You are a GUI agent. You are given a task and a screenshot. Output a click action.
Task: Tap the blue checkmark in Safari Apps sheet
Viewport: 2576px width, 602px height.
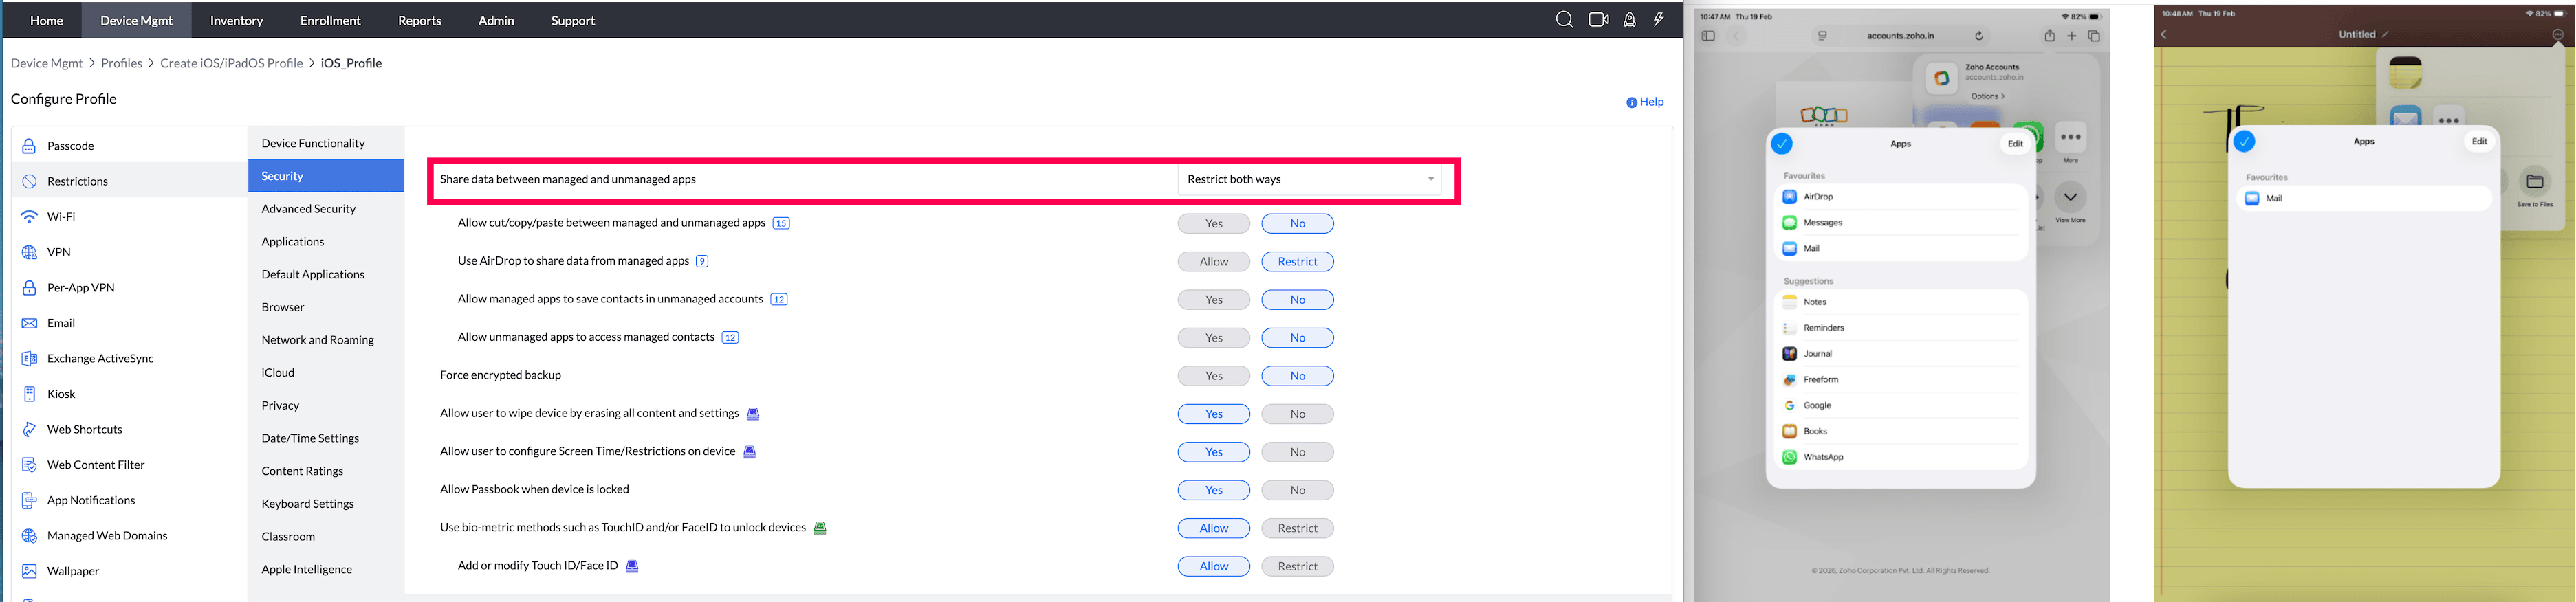[1782, 144]
